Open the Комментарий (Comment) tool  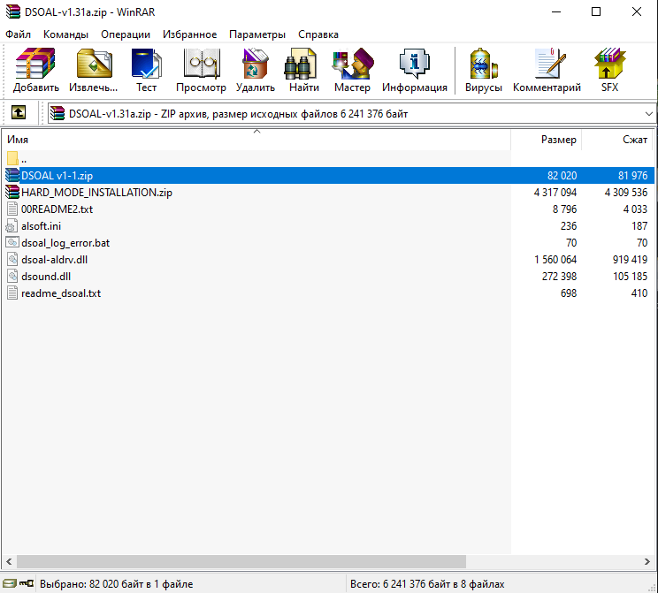tap(547, 71)
